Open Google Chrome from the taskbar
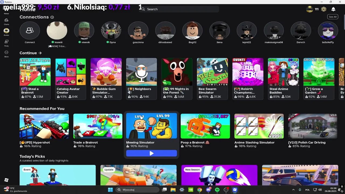 [x=199, y=190]
